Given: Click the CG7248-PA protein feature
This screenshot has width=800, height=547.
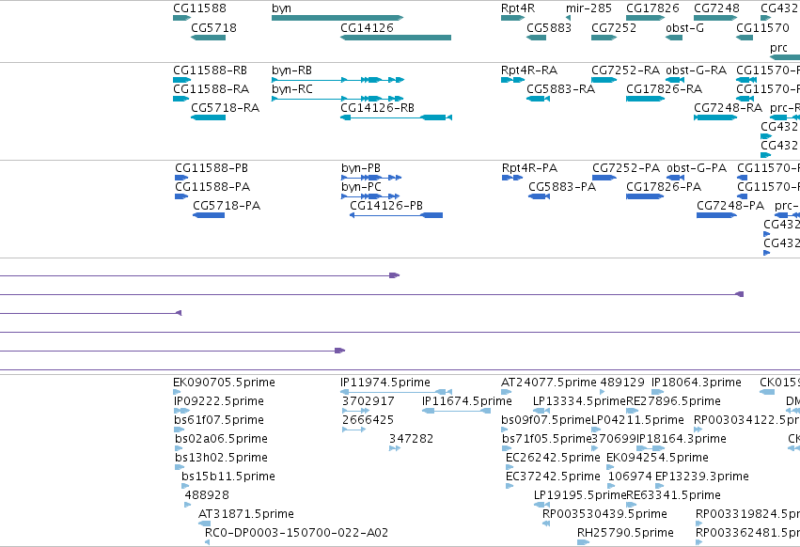Looking at the screenshot, I should (716, 215).
